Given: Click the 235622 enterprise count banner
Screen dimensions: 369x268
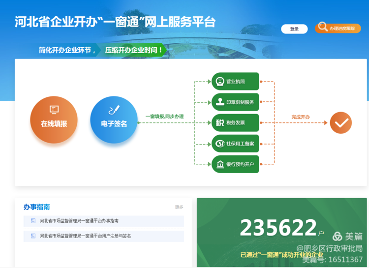Looking at the screenshot, I should [278, 228].
